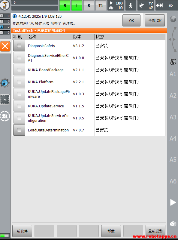Click version V2.2.1 cell
The image size is (178, 240).
click(x=83, y=82)
